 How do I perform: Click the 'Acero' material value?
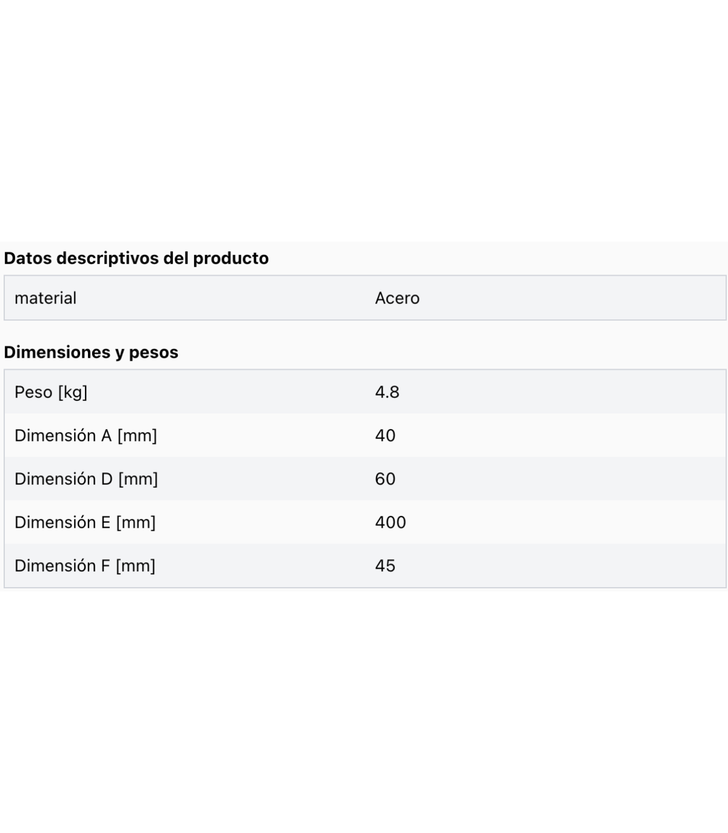pos(397,298)
